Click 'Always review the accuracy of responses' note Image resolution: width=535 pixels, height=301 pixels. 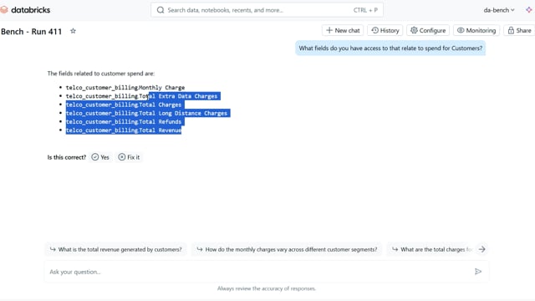pyautogui.click(x=267, y=288)
